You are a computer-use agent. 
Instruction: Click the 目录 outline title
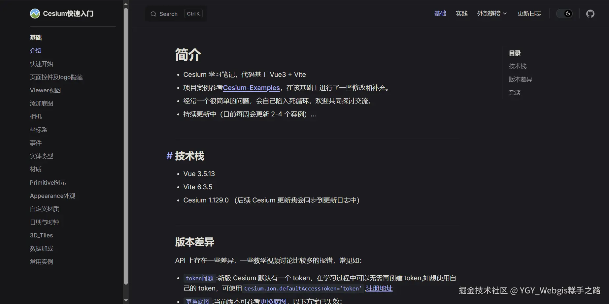click(515, 53)
